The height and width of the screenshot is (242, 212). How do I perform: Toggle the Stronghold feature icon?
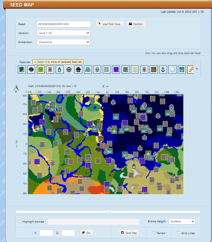coord(69,70)
